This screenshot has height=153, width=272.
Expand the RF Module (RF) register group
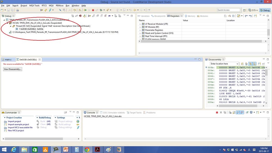[x=140, y=27]
